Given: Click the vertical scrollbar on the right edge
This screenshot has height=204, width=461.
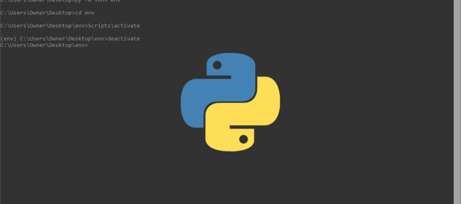Looking at the screenshot, I should coord(457,102).
